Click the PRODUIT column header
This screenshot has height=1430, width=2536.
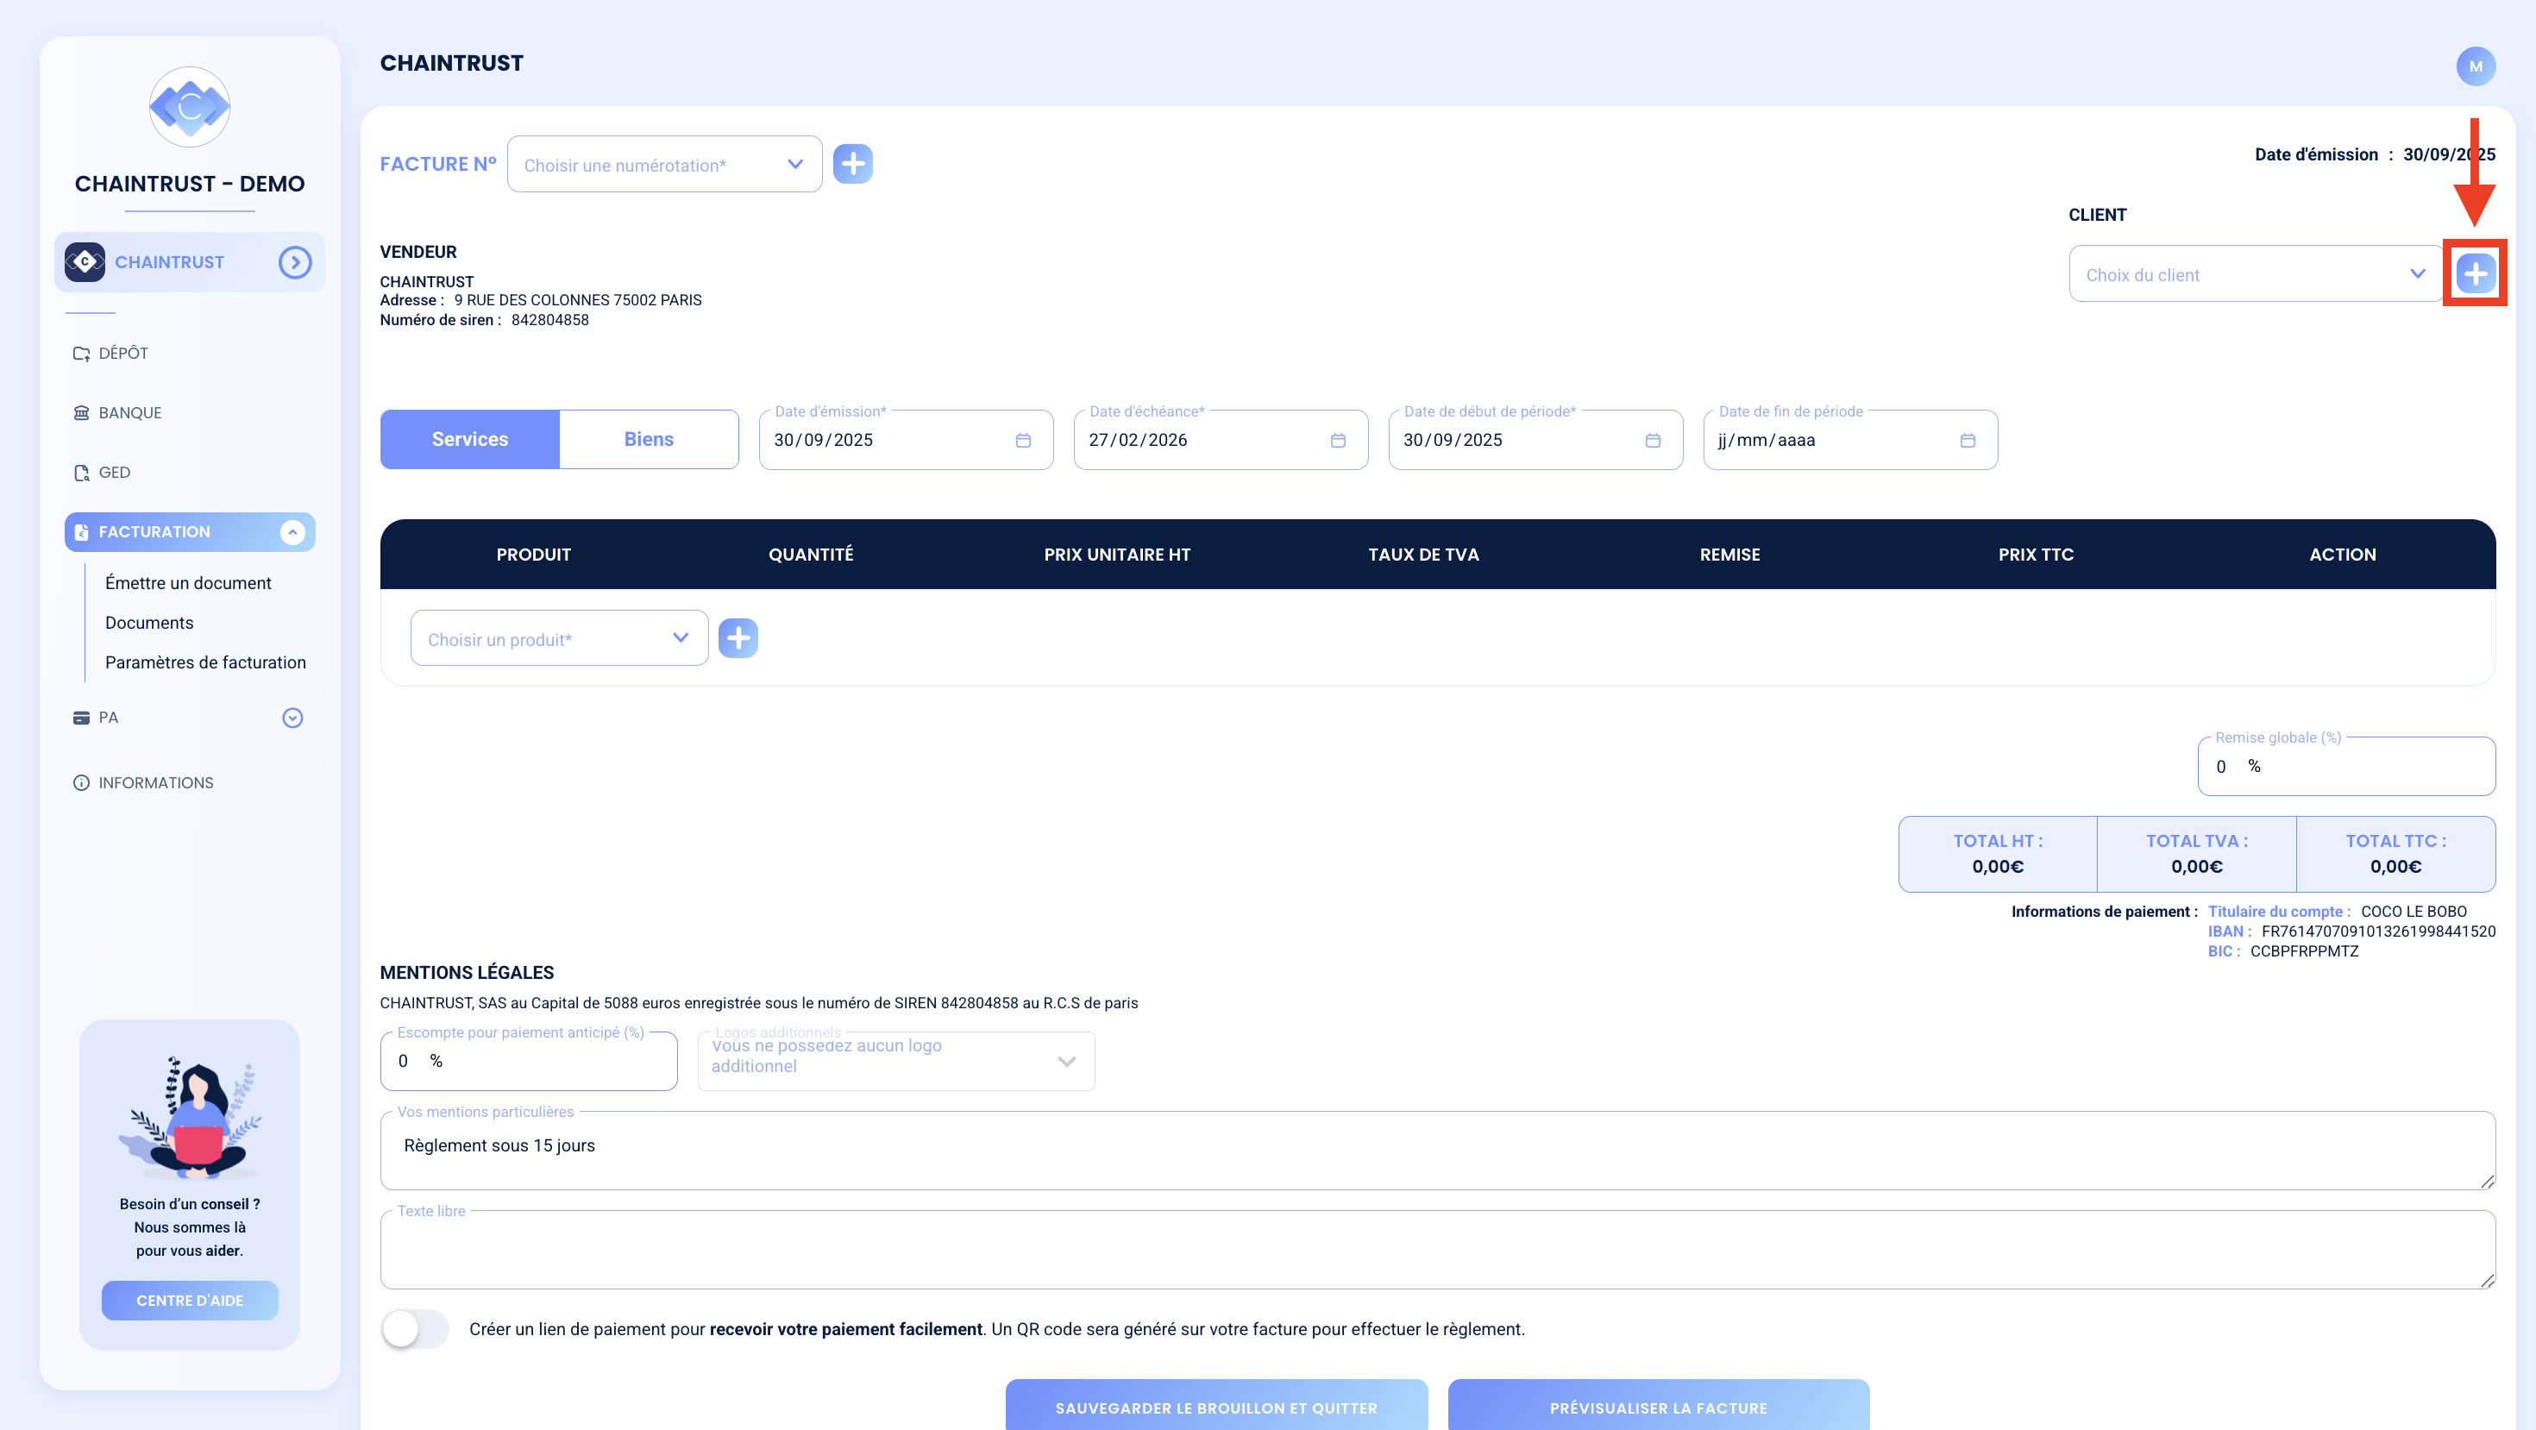(534, 554)
